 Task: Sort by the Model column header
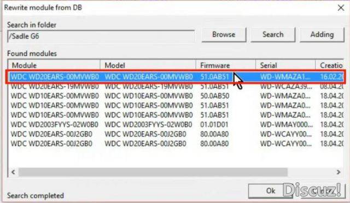(x=148, y=65)
